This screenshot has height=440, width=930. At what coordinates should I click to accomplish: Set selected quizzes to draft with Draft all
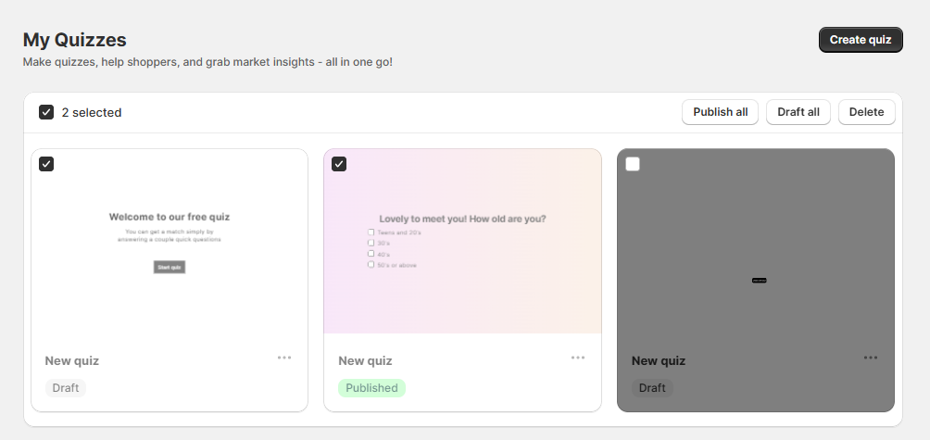[798, 112]
